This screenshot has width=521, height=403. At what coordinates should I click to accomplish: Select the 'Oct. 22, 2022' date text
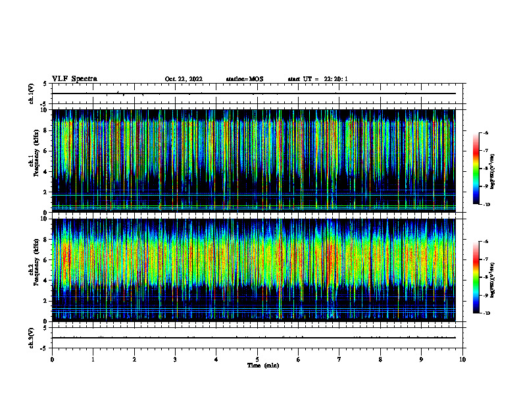[184, 79]
